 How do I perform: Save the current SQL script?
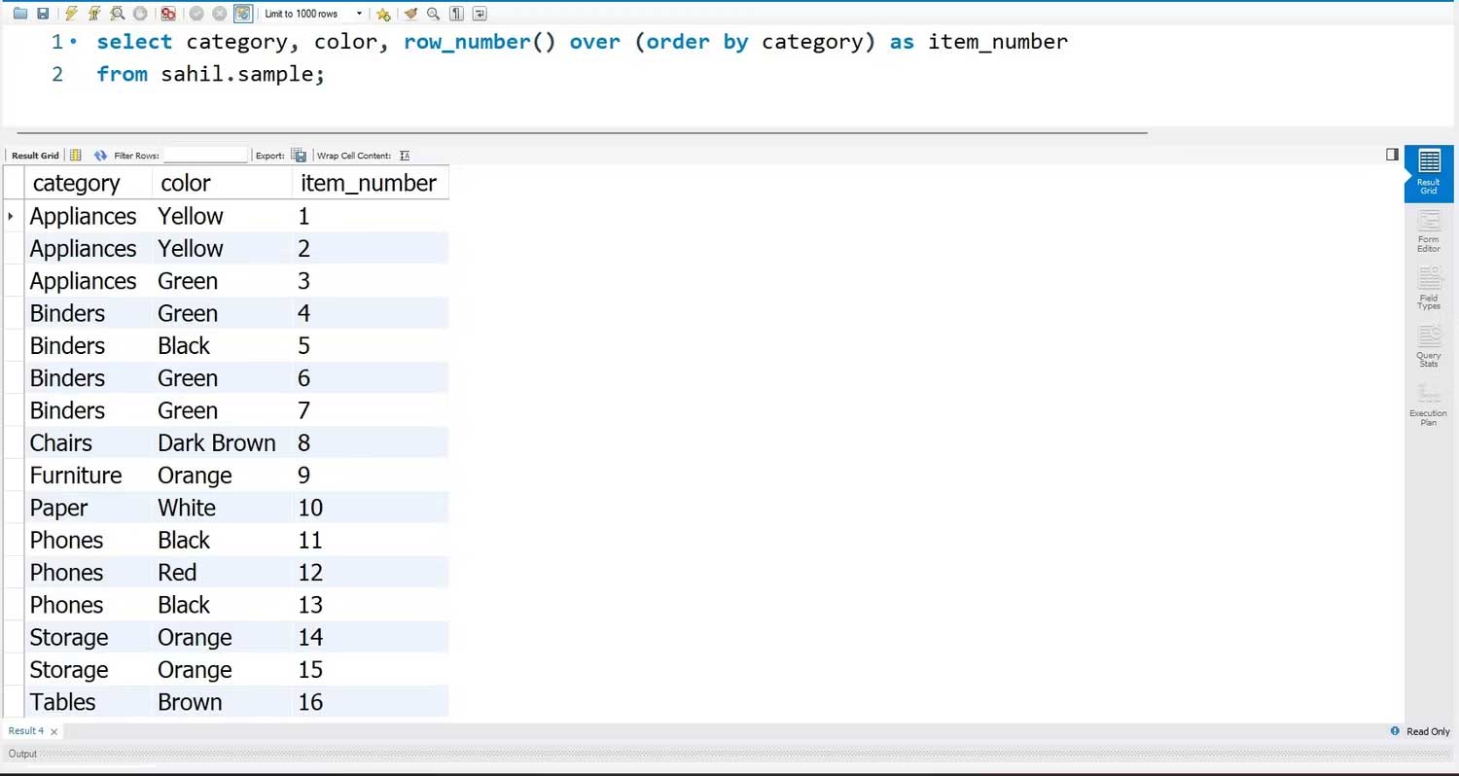[42, 13]
